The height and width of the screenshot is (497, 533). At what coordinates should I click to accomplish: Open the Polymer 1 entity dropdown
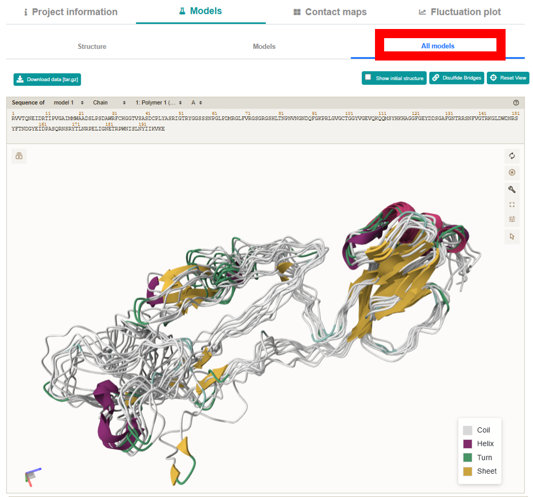click(159, 102)
